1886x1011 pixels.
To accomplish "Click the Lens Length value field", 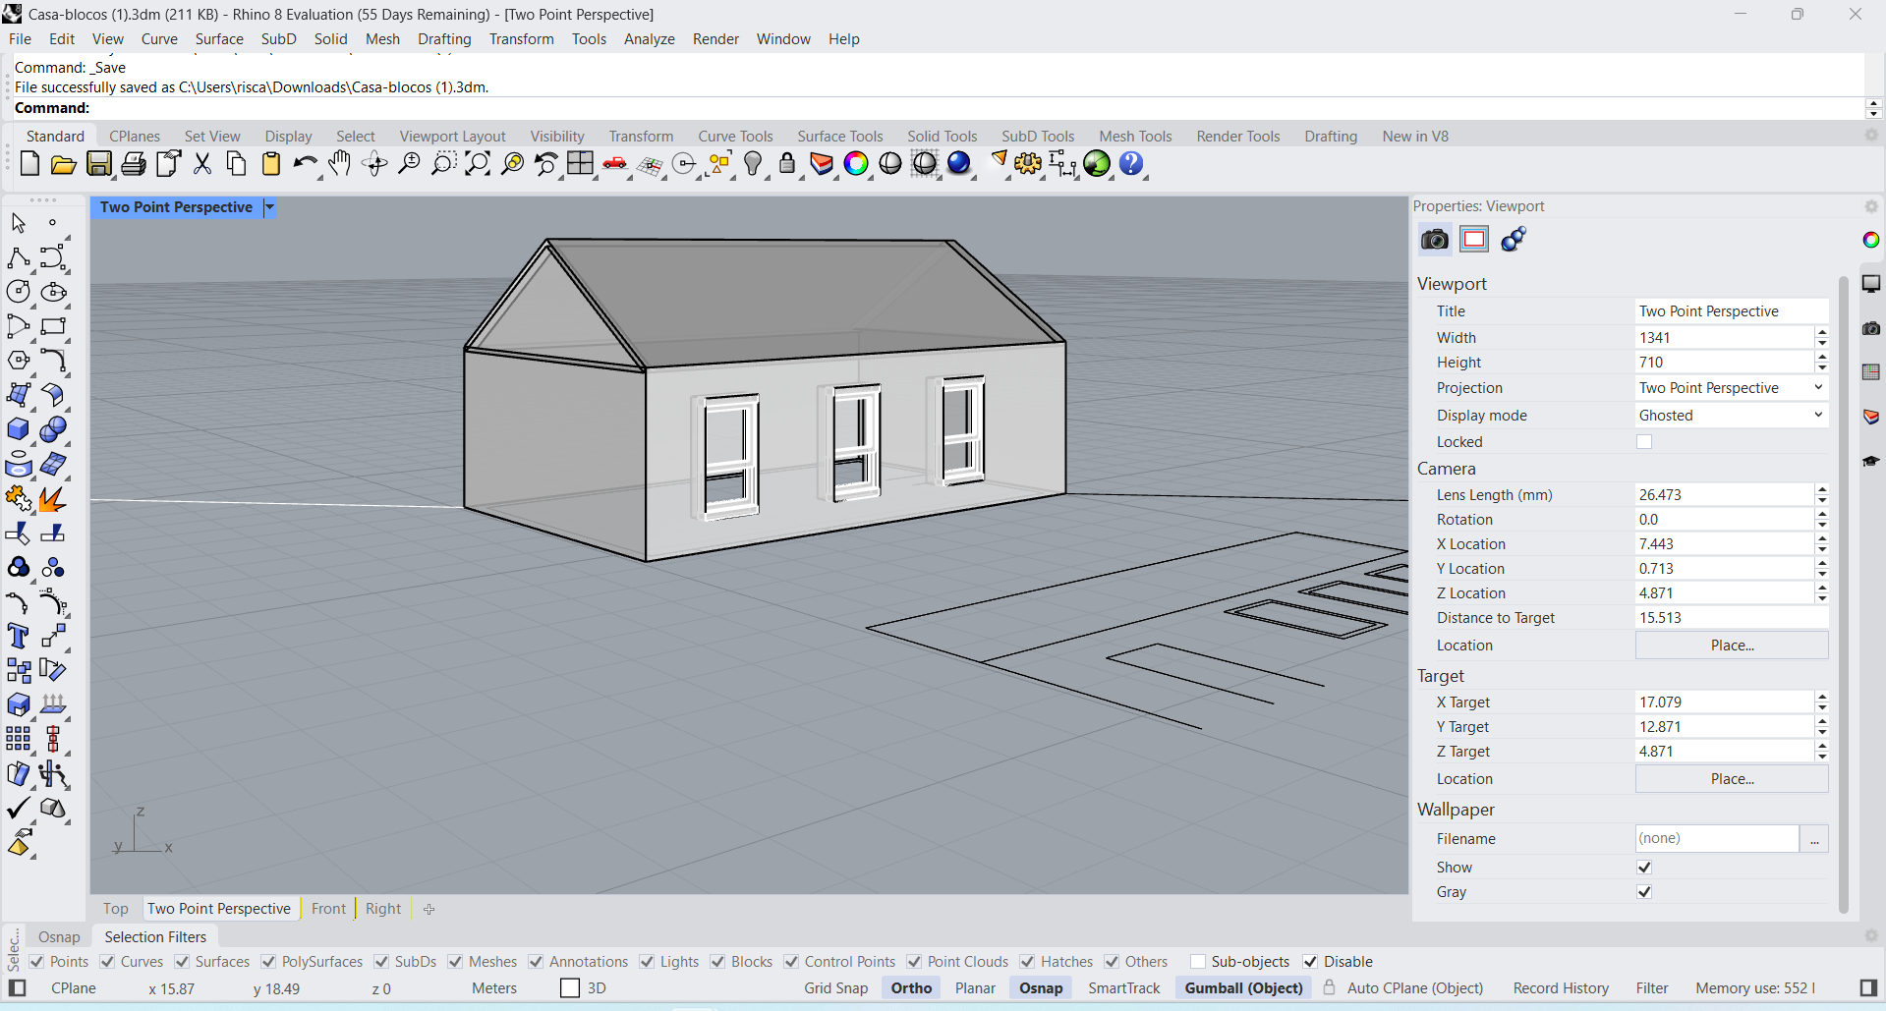I will 1723,495.
